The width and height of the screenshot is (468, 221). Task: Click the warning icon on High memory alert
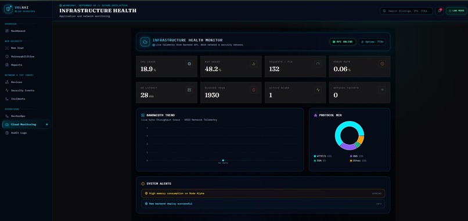coord(146,193)
